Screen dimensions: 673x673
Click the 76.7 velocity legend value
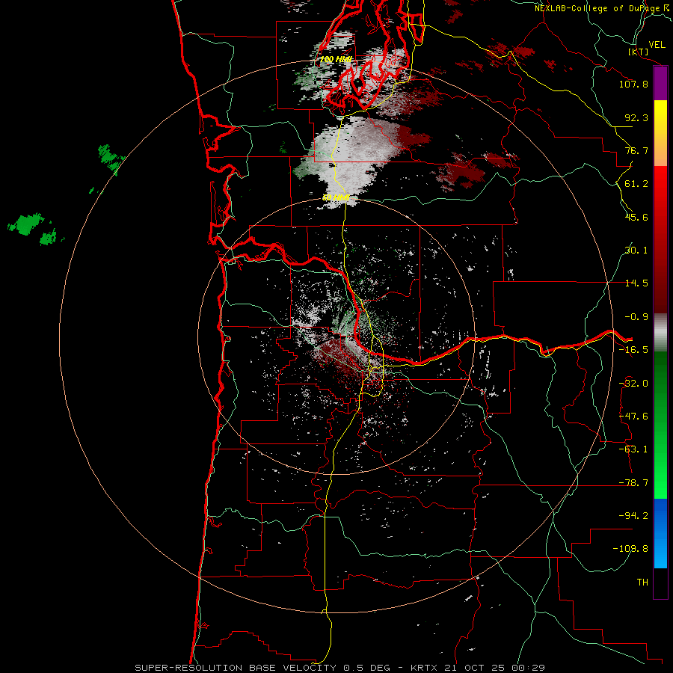636,150
